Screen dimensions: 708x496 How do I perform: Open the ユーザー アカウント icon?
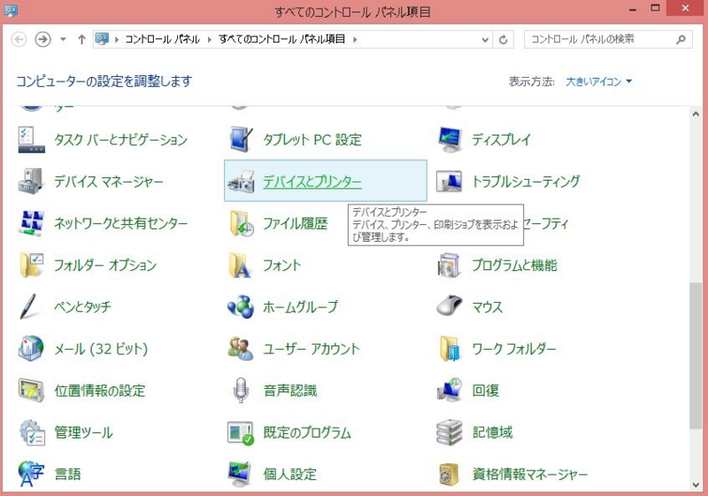click(241, 349)
